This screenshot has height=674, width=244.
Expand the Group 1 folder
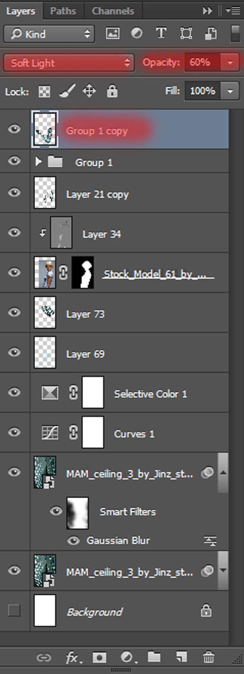pos(39,162)
